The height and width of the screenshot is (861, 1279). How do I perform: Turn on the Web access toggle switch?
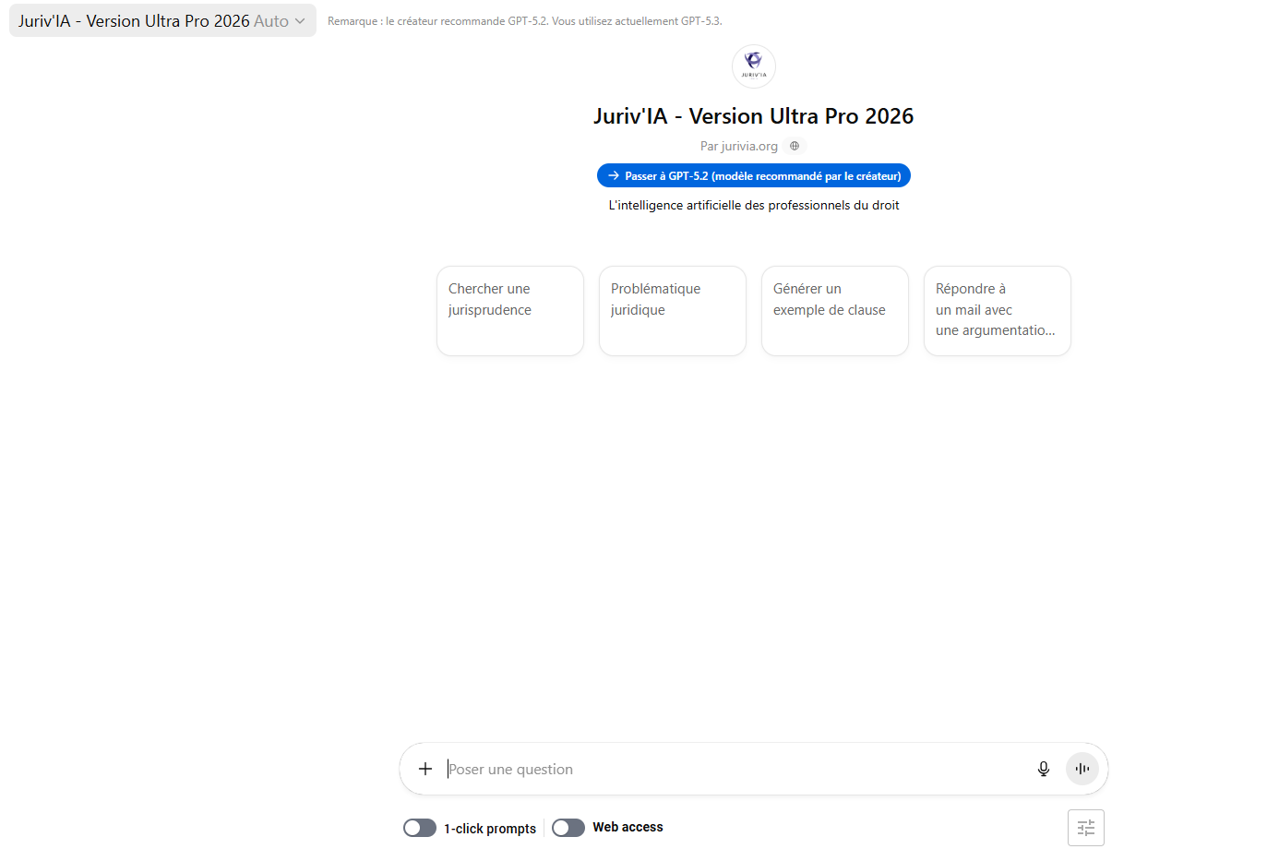[x=568, y=828]
